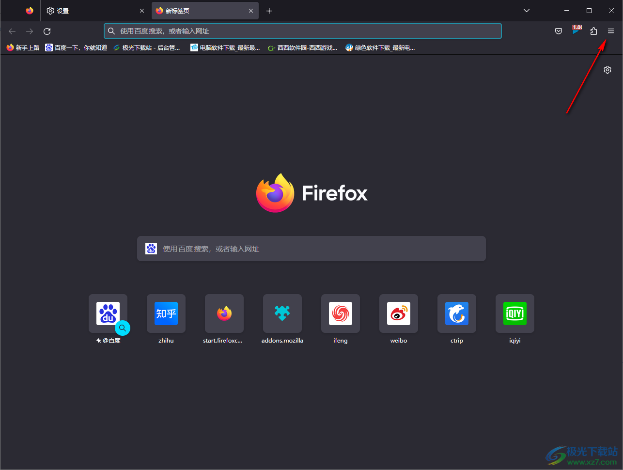Viewport: 623px width, 470px height.
Task: Focus the address bar search field
Action: point(303,31)
